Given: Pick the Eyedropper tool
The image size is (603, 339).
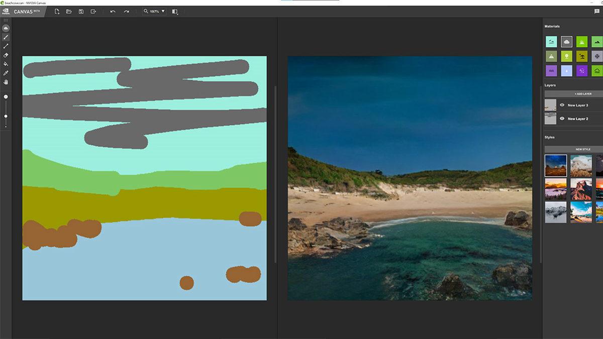Looking at the screenshot, I should [6, 73].
